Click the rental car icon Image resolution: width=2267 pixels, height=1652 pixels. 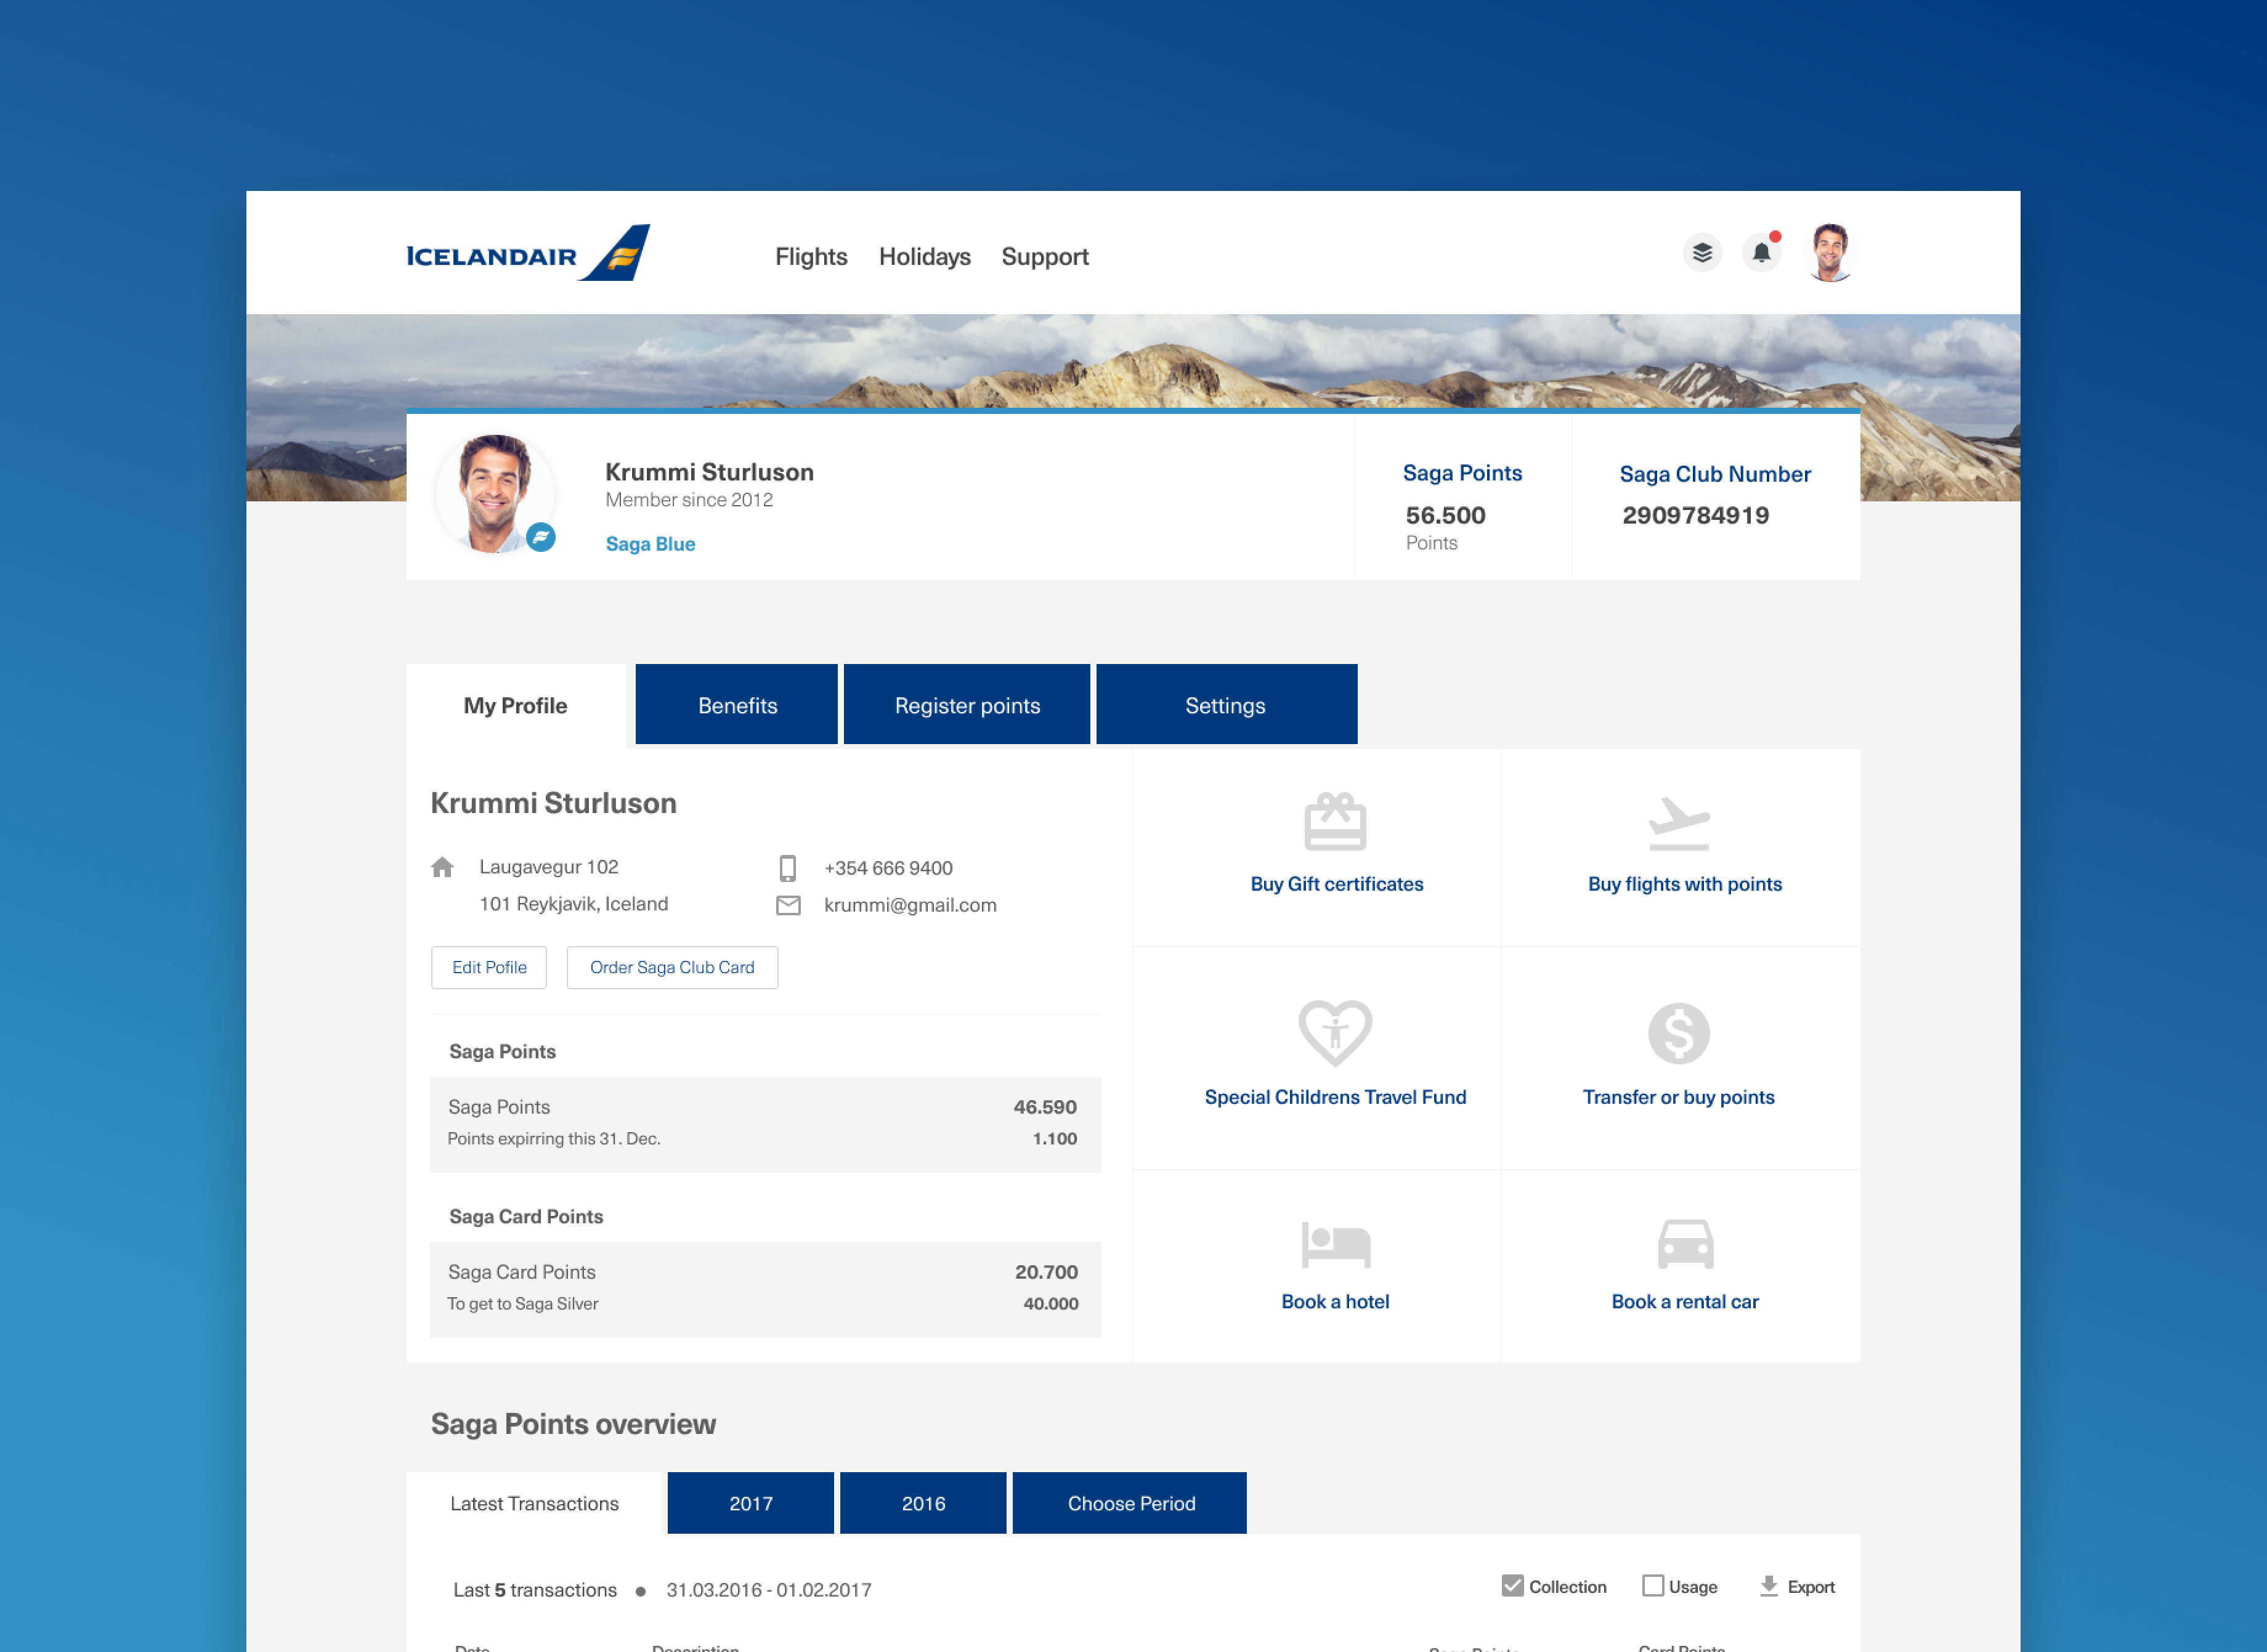point(1686,1244)
